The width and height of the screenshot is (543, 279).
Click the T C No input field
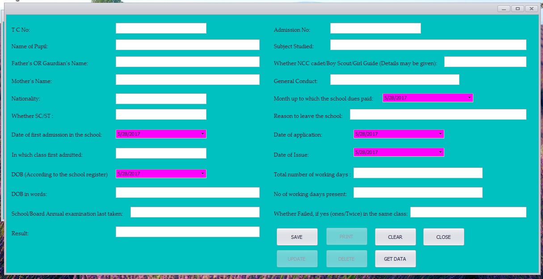coord(161,28)
